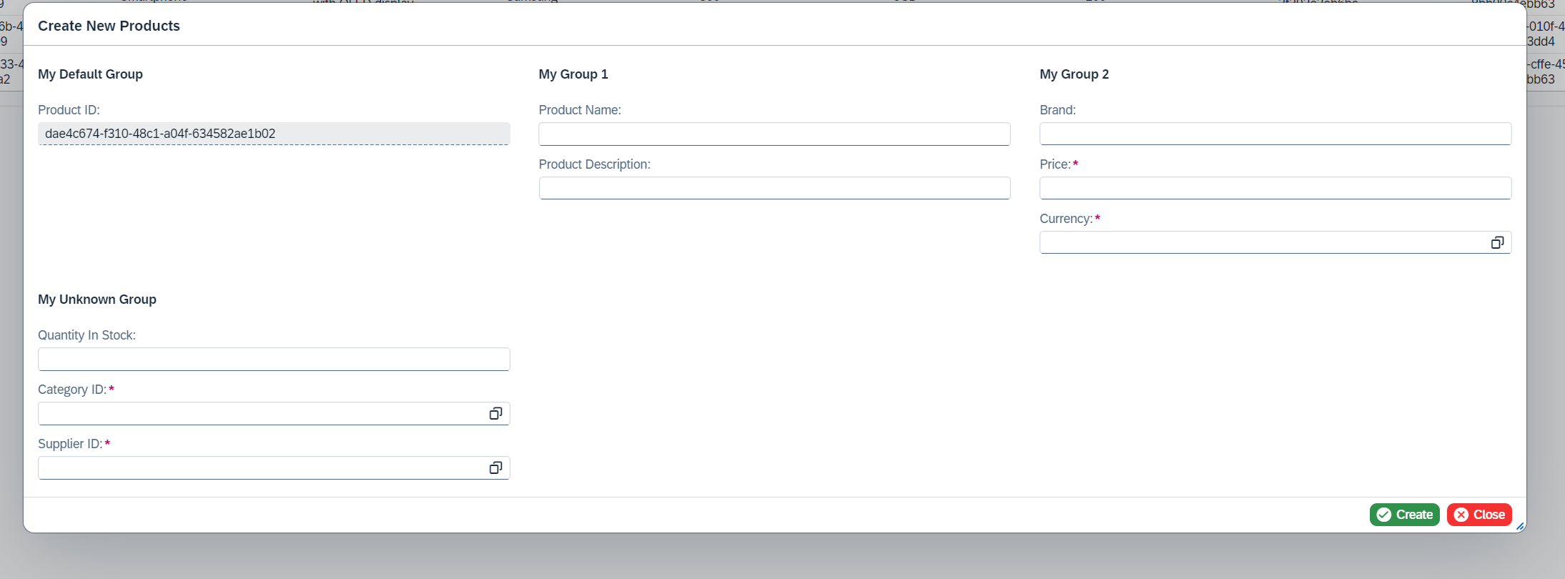Image resolution: width=1565 pixels, height=579 pixels.
Task: Click the Product Name label
Action: (580, 110)
